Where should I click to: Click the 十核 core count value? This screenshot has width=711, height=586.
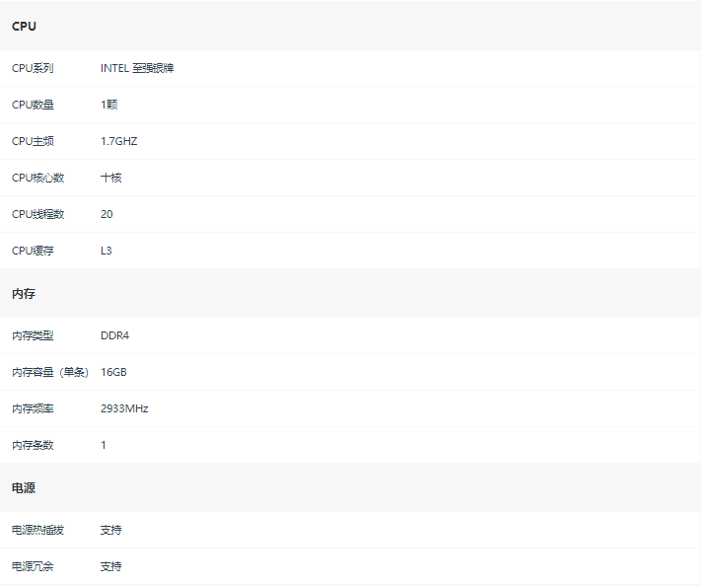coord(111,178)
